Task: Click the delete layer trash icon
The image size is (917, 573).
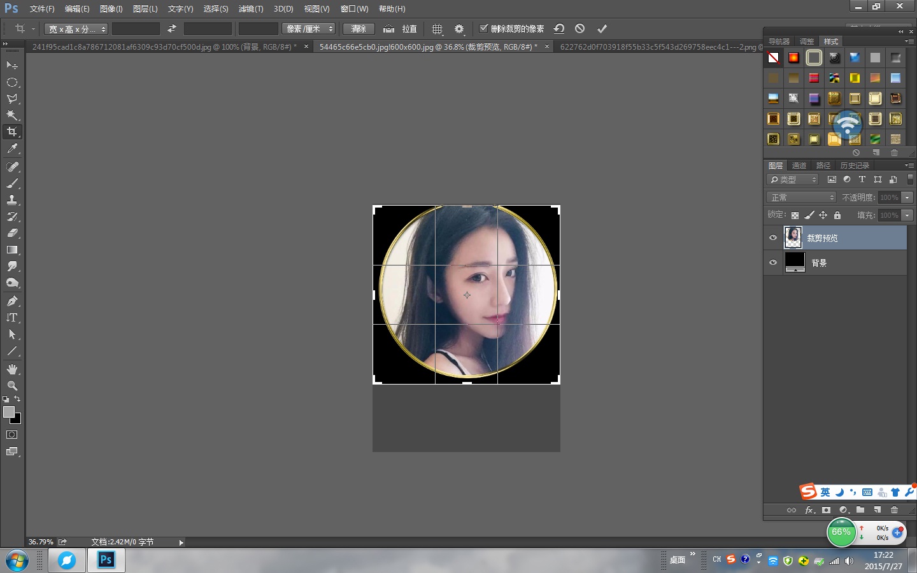Action: pyautogui.click(x=894, y=510)
